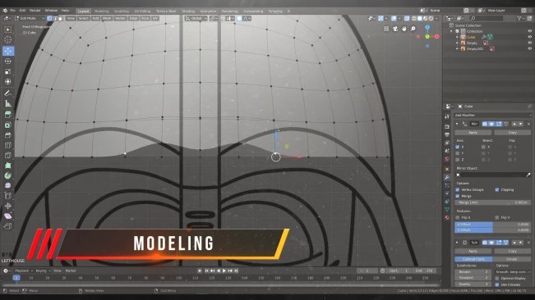
Task: Open the Edit Mode dropdown
Action: 30,18
